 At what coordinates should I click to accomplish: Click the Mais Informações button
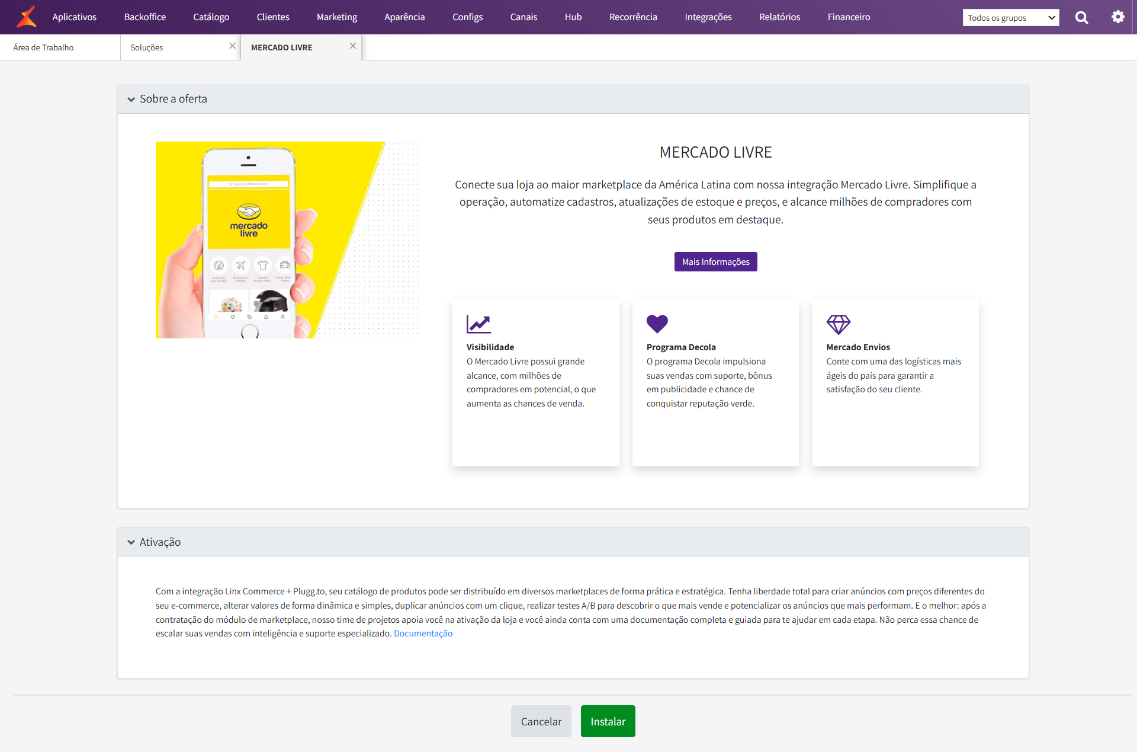pos(715,262)
